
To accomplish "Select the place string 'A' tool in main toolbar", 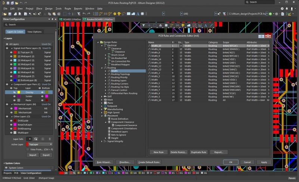I will pyautogui.click(x=138, y=14).
